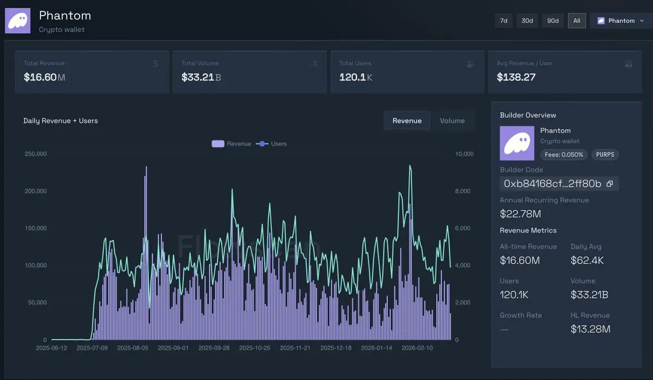Click the dollar icon on the Total Revenue card

pos(156,64)
